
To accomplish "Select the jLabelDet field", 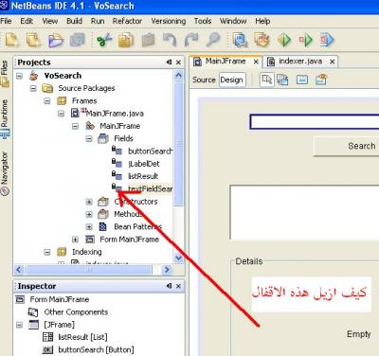I will click(144, 164).
